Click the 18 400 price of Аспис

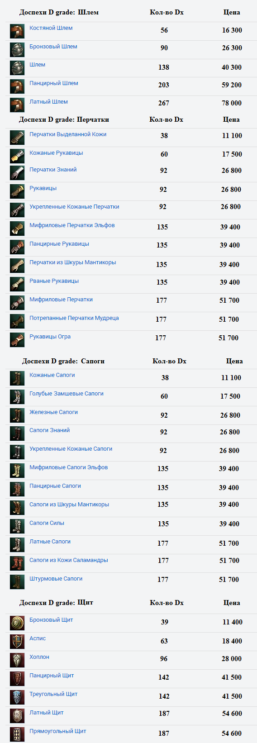point(232,641)
